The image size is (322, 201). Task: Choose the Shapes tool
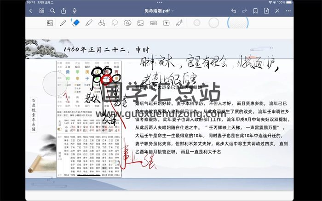click(x=102, y=23)
